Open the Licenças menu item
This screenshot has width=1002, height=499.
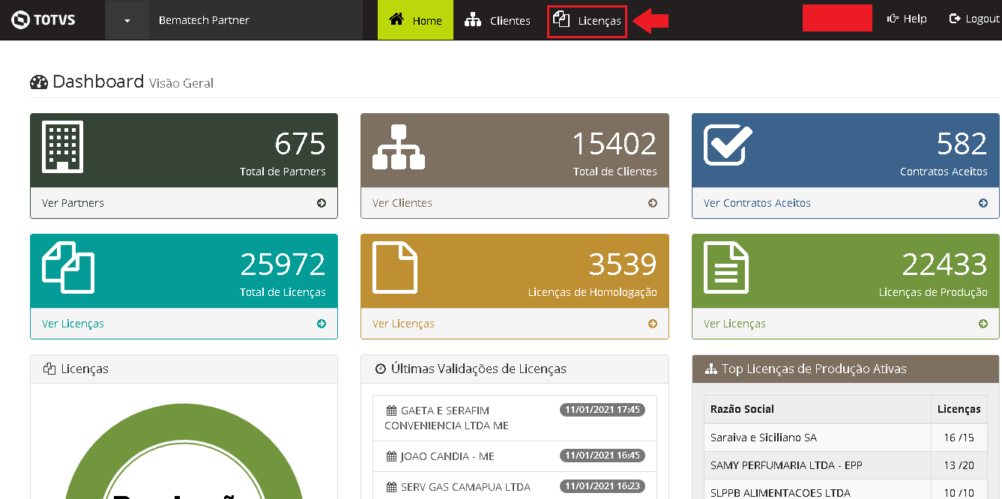coord(587,21)
